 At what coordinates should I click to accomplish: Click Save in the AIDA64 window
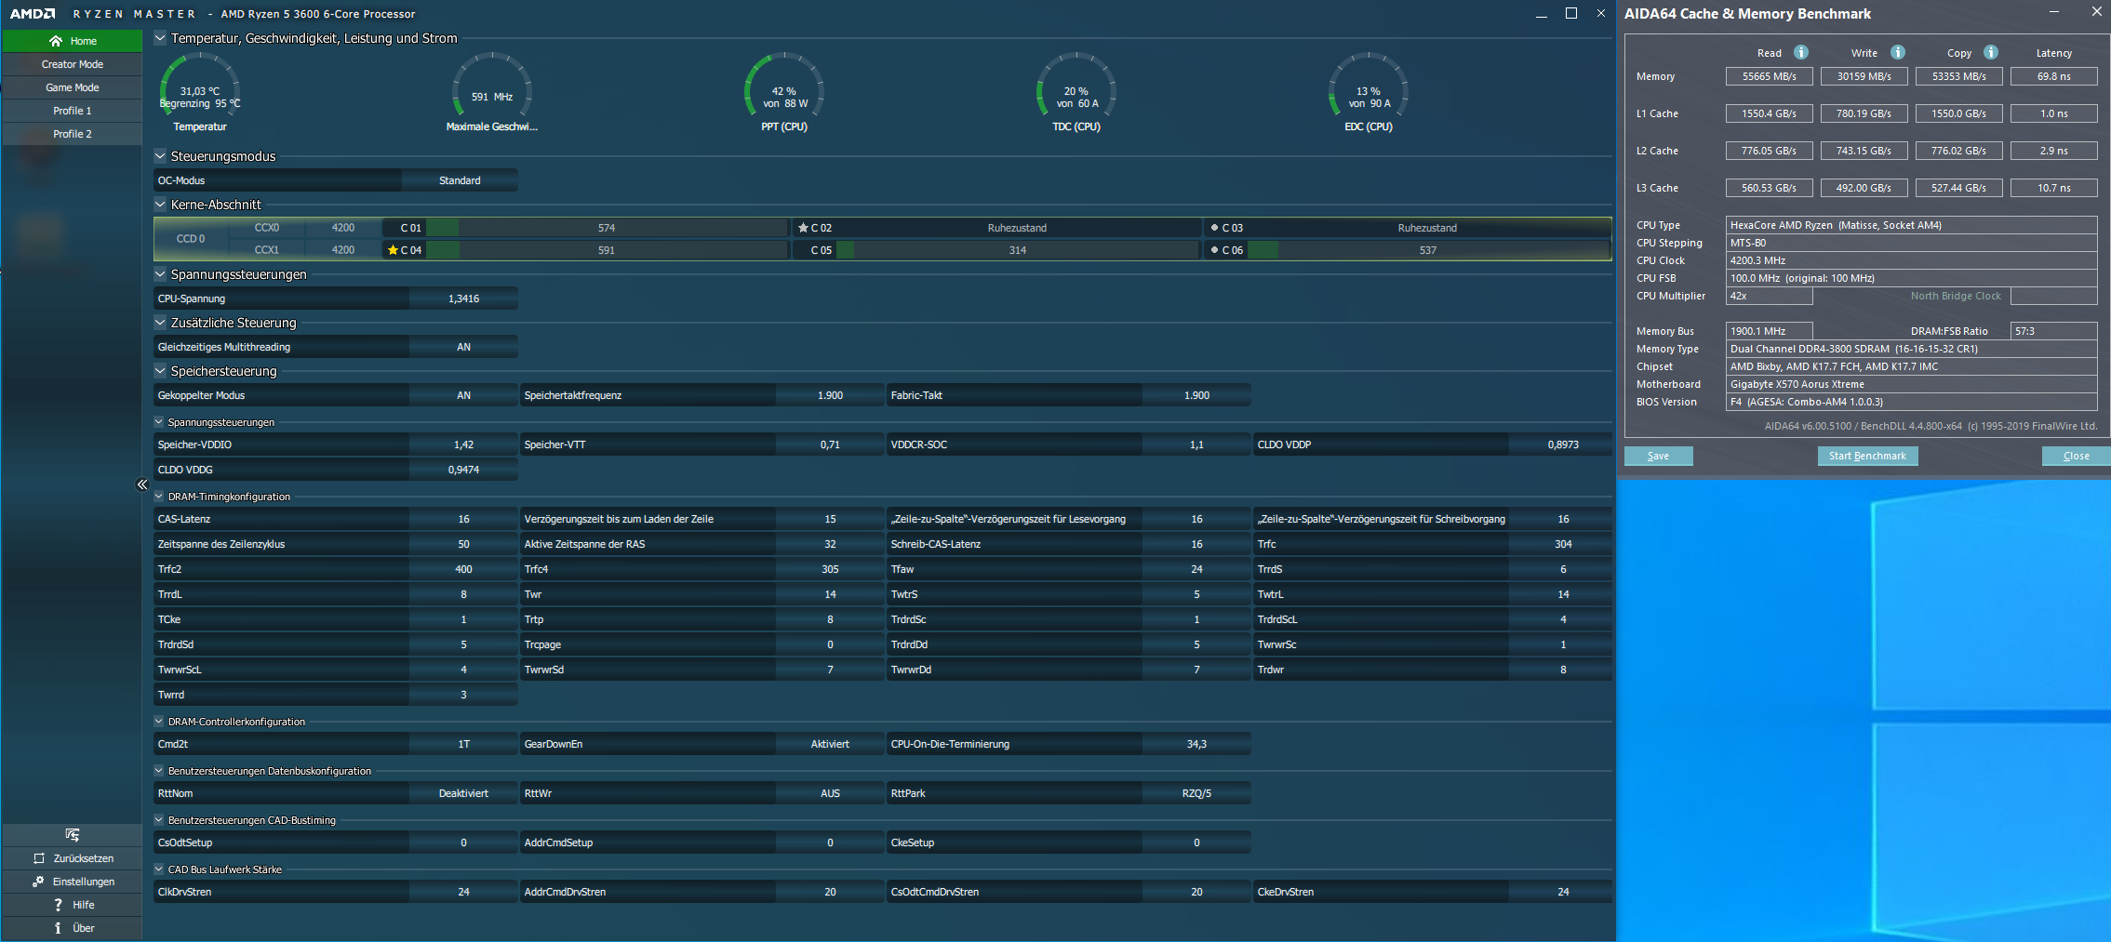coord(1658,456)
